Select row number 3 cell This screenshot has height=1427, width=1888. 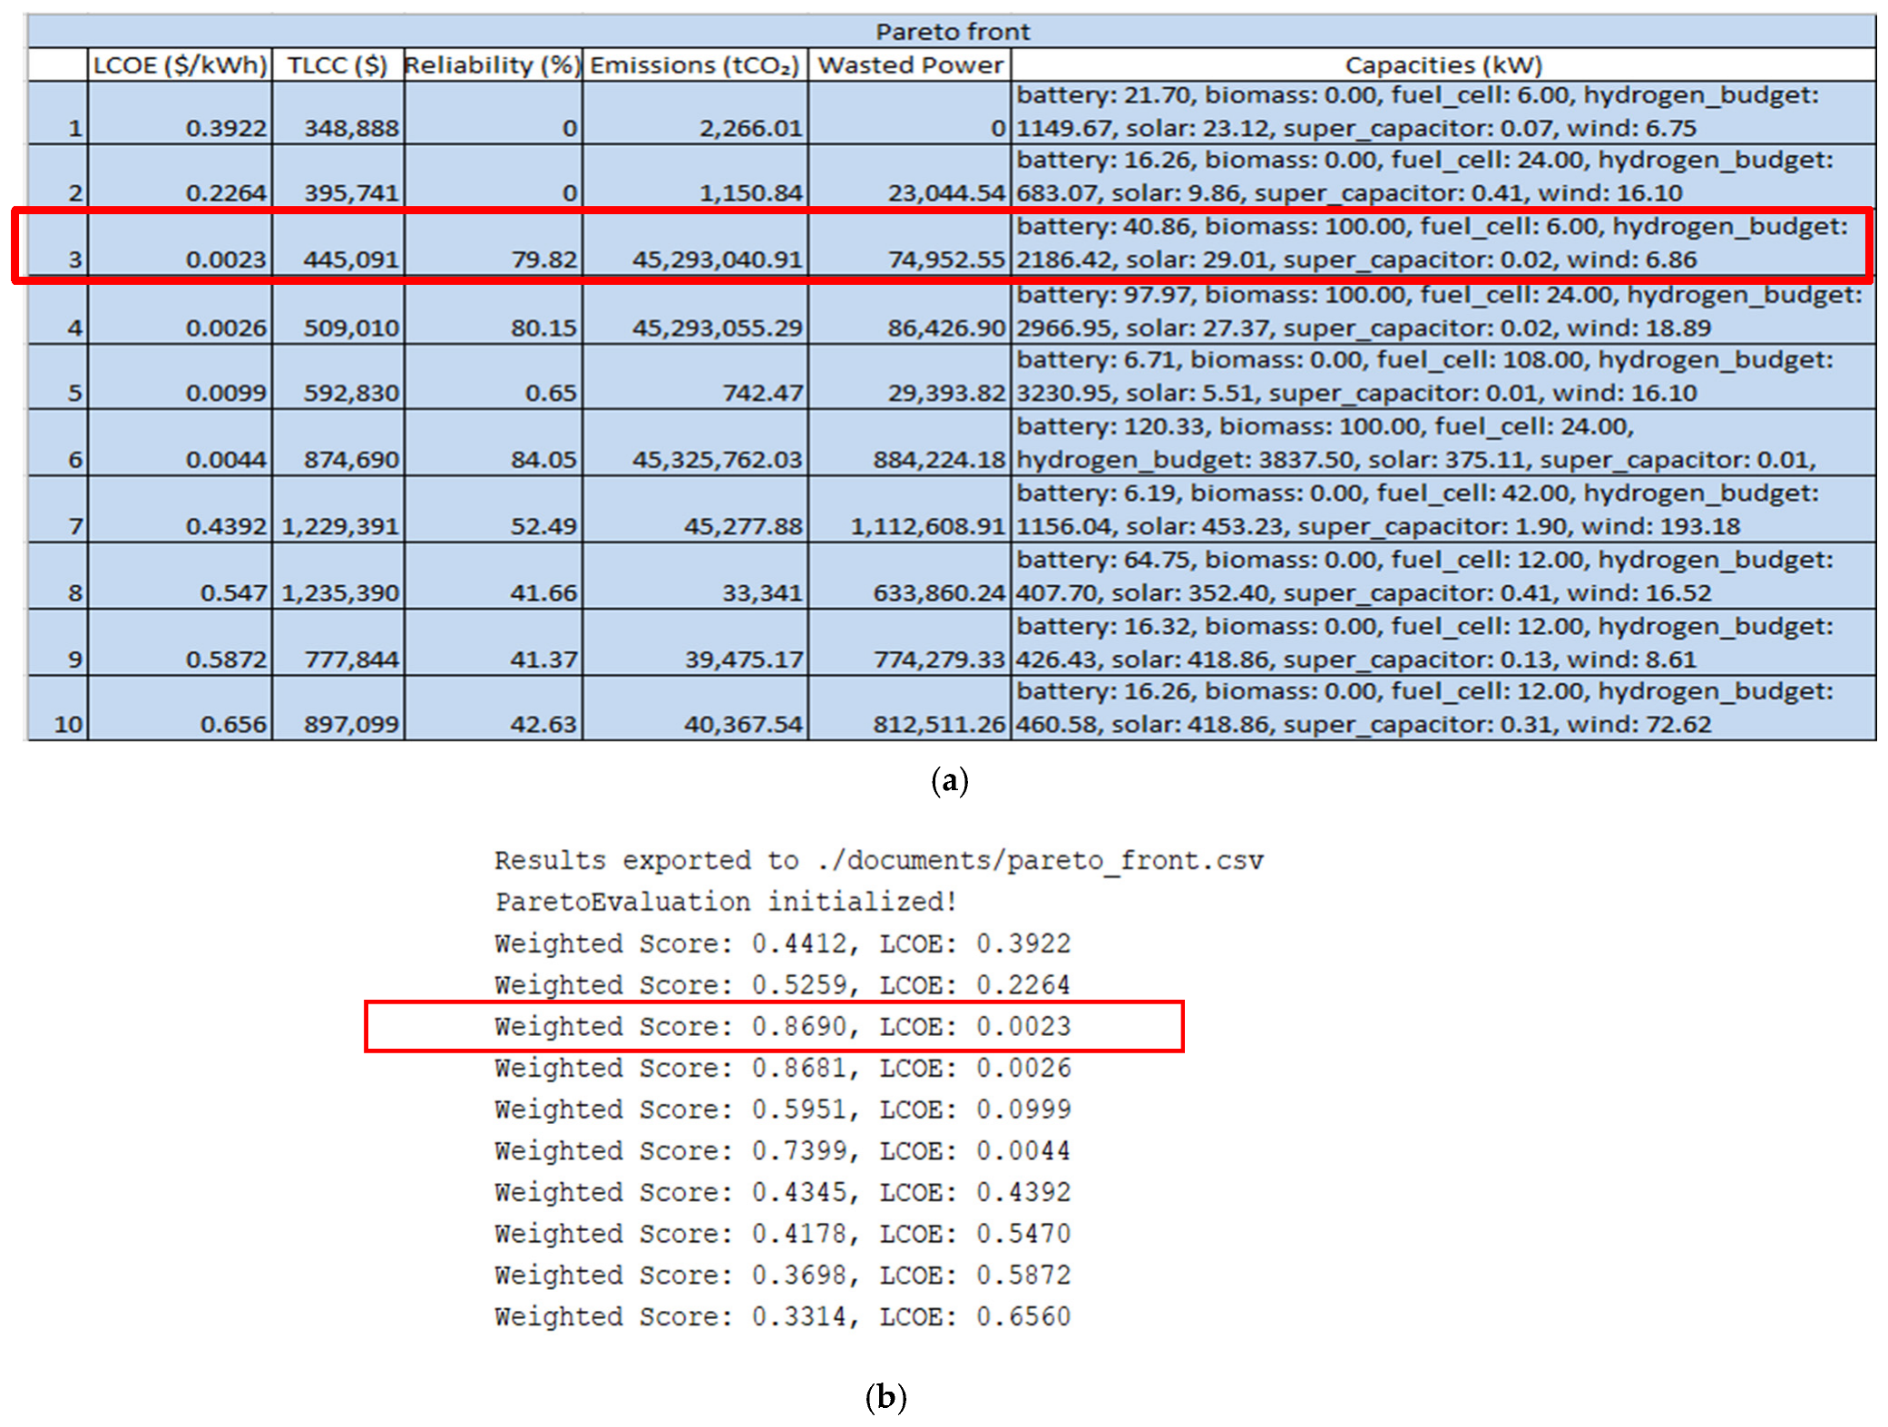click(x=58, y=244)
